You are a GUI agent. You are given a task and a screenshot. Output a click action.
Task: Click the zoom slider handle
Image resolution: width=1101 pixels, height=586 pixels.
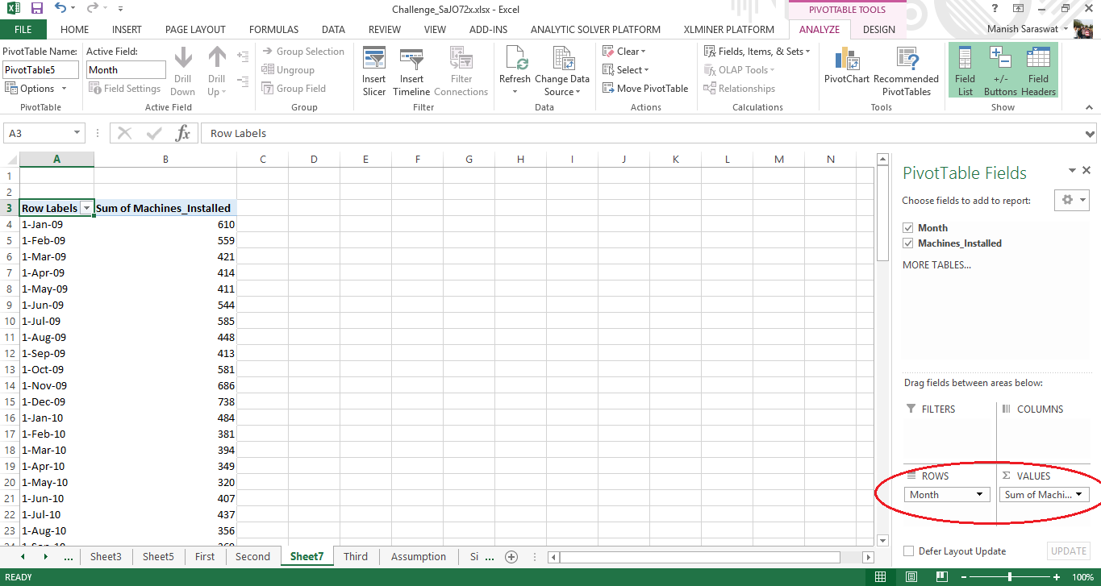tap(1010, 577)
